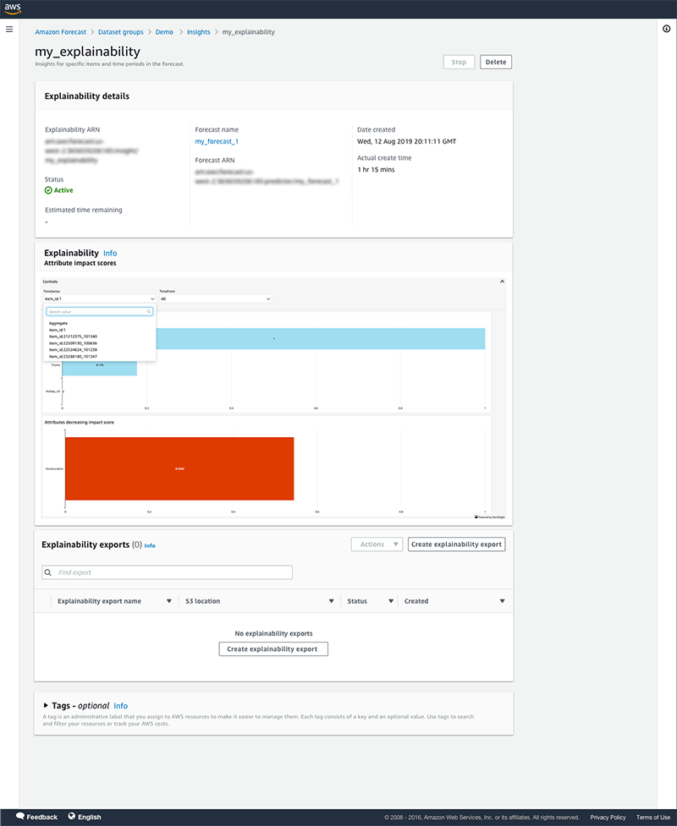Open the my_forecast_1 link

(217, 142)
